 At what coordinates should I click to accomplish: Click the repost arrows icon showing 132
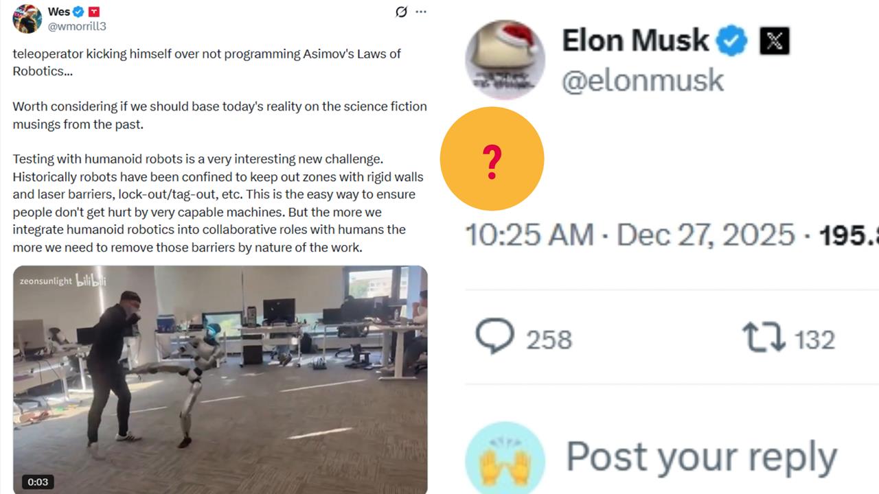click(764, 338)
